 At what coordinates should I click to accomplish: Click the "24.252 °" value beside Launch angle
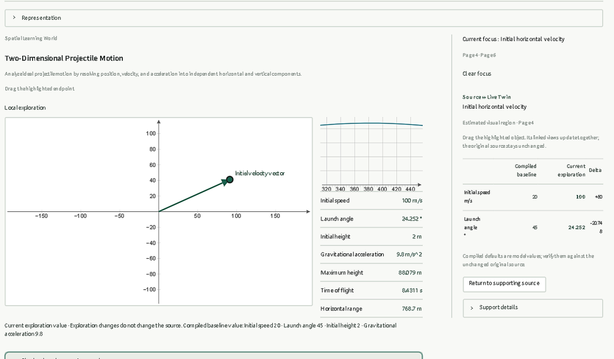pyautogui.click(x=412, y=219)
